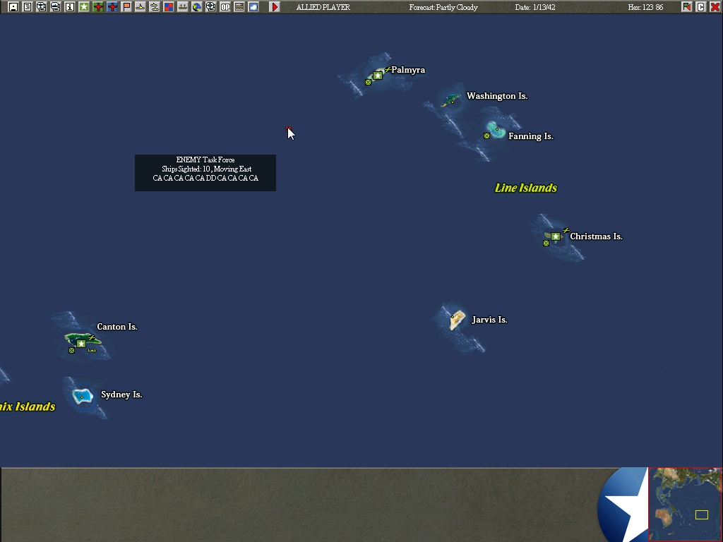Click the two yellow ships toolbar icon
This screenshot has height=542, width=723.
click(155, 7)
